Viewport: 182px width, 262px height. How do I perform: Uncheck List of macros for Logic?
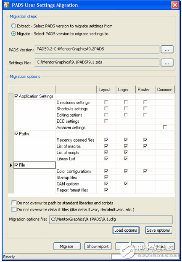click(x=126, y=146)
